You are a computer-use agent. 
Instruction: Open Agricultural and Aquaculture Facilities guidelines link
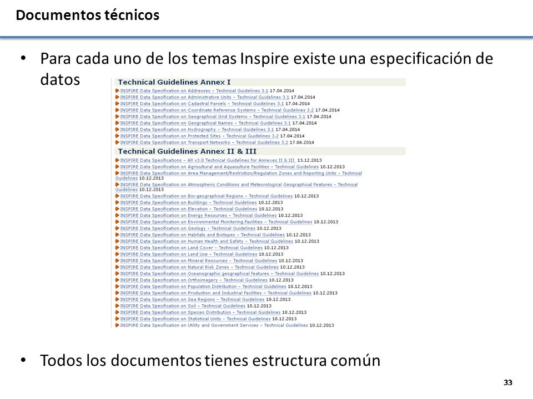pyautogui.click(x=219, y=167)
